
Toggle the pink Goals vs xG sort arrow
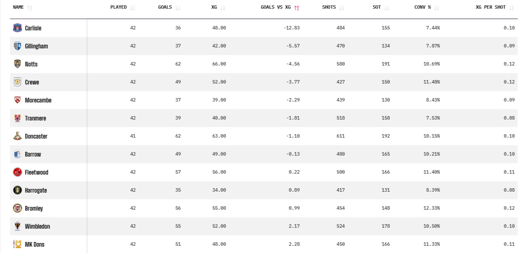point(297,7)
